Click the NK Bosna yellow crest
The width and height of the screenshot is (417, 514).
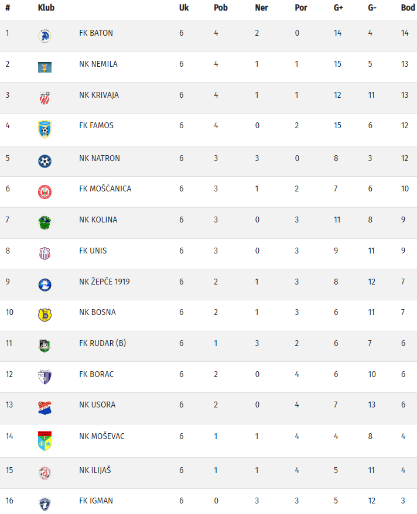pos(45,315)
